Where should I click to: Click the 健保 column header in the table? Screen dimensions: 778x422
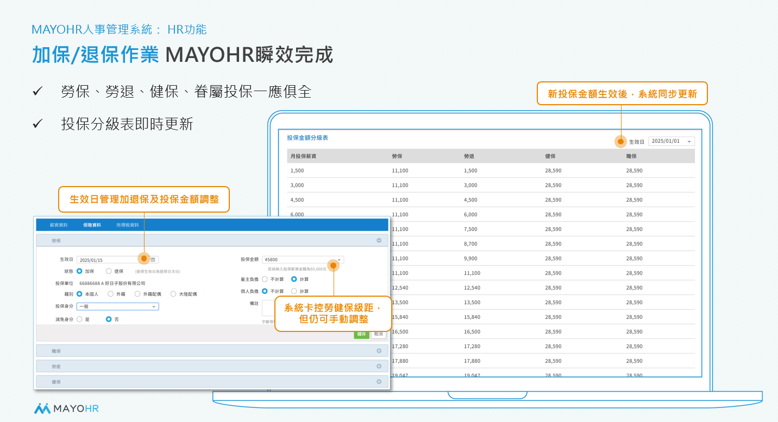550,156
